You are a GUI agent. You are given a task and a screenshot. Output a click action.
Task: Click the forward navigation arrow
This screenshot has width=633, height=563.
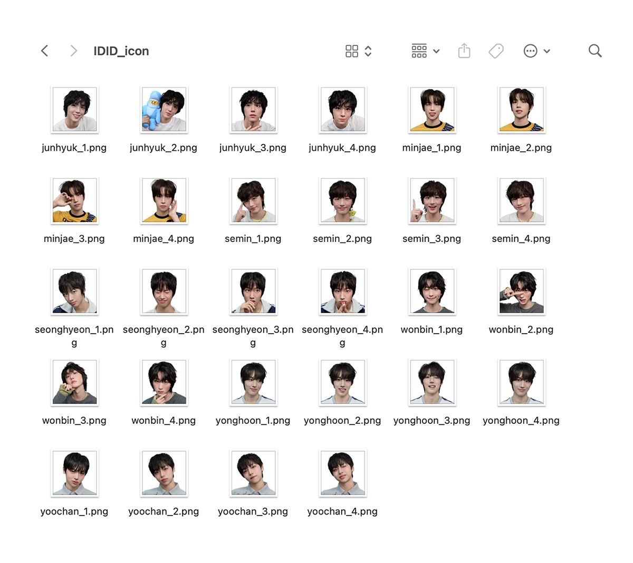click(73, 51)
